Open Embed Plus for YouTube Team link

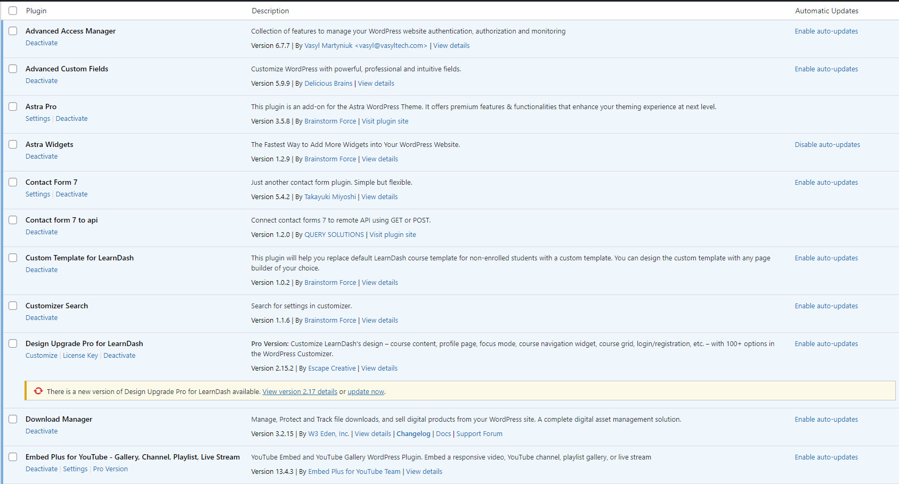354,472
